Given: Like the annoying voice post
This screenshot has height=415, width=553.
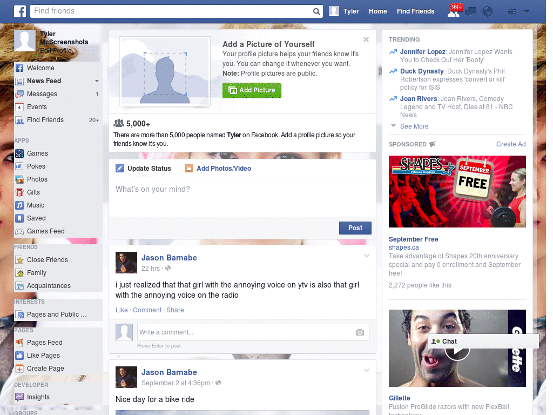Looking at the screenshot, I should point(122,310).
